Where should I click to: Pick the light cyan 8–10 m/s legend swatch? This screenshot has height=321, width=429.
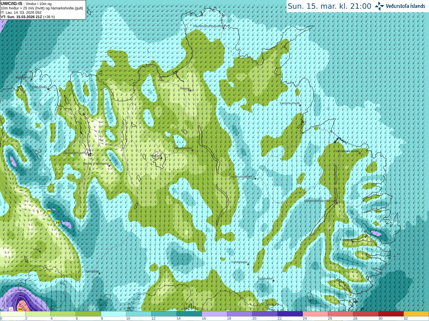click(114, 314)
